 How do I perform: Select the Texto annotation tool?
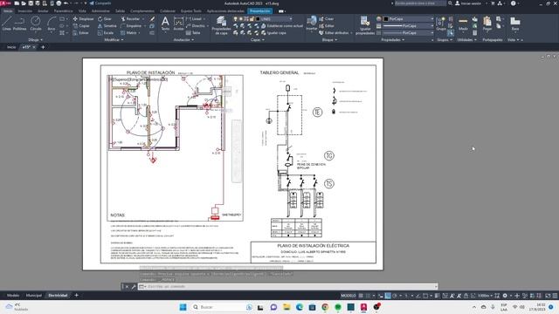(x=165, y=24)
